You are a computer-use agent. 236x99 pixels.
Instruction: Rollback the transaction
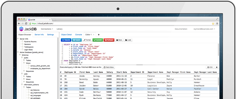(x=109, y=40)
